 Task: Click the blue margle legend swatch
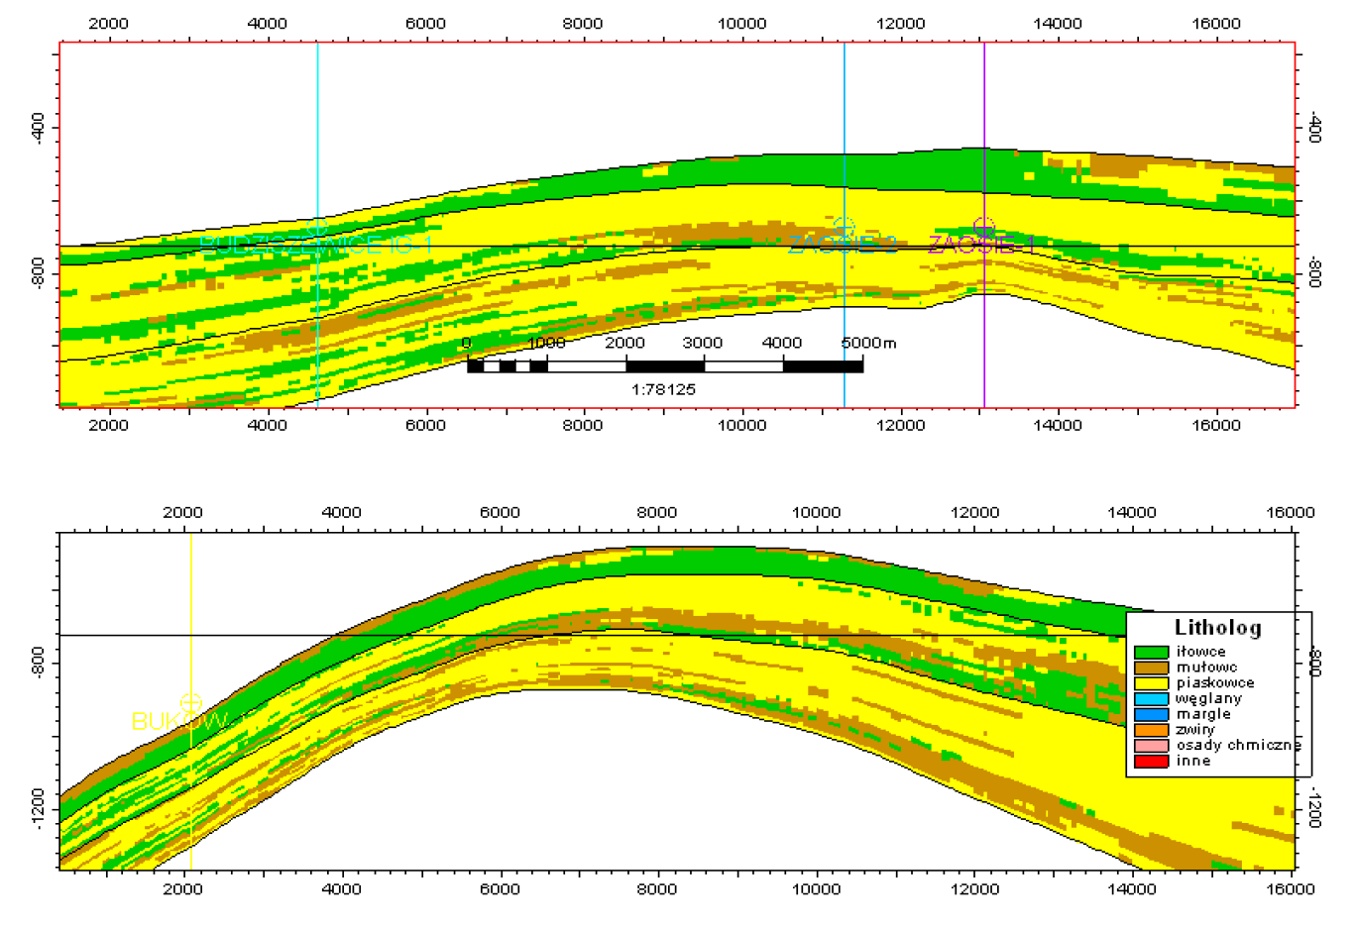point(1151,714)
